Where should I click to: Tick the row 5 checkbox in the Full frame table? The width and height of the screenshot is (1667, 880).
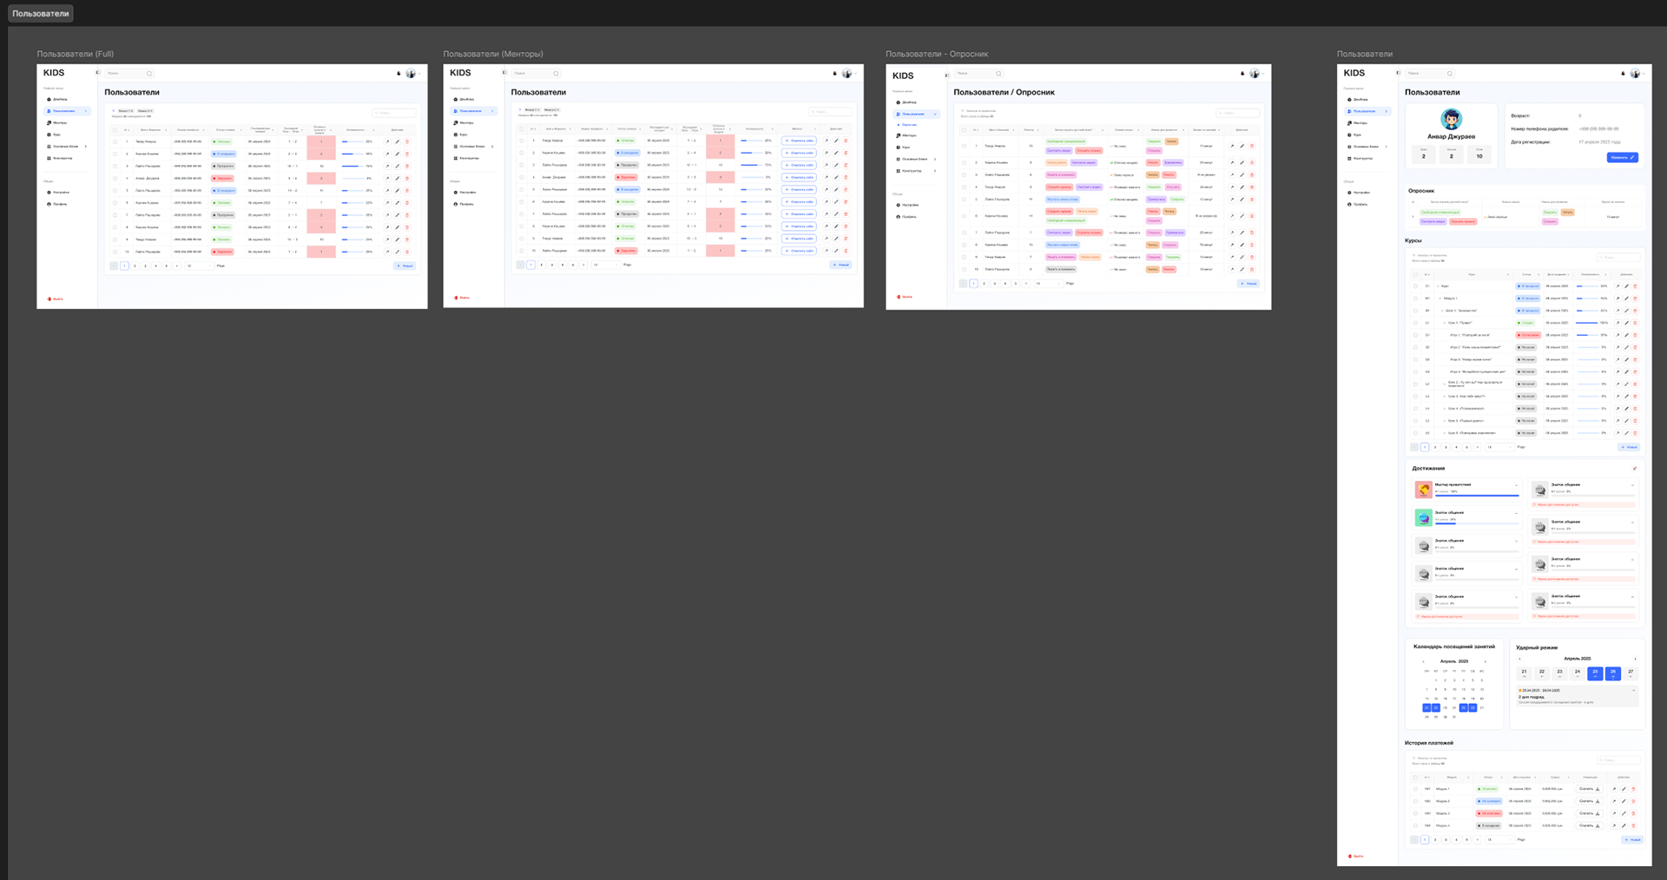tap(115, 190)
